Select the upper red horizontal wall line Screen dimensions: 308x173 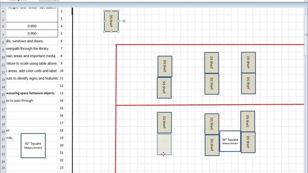210,45
